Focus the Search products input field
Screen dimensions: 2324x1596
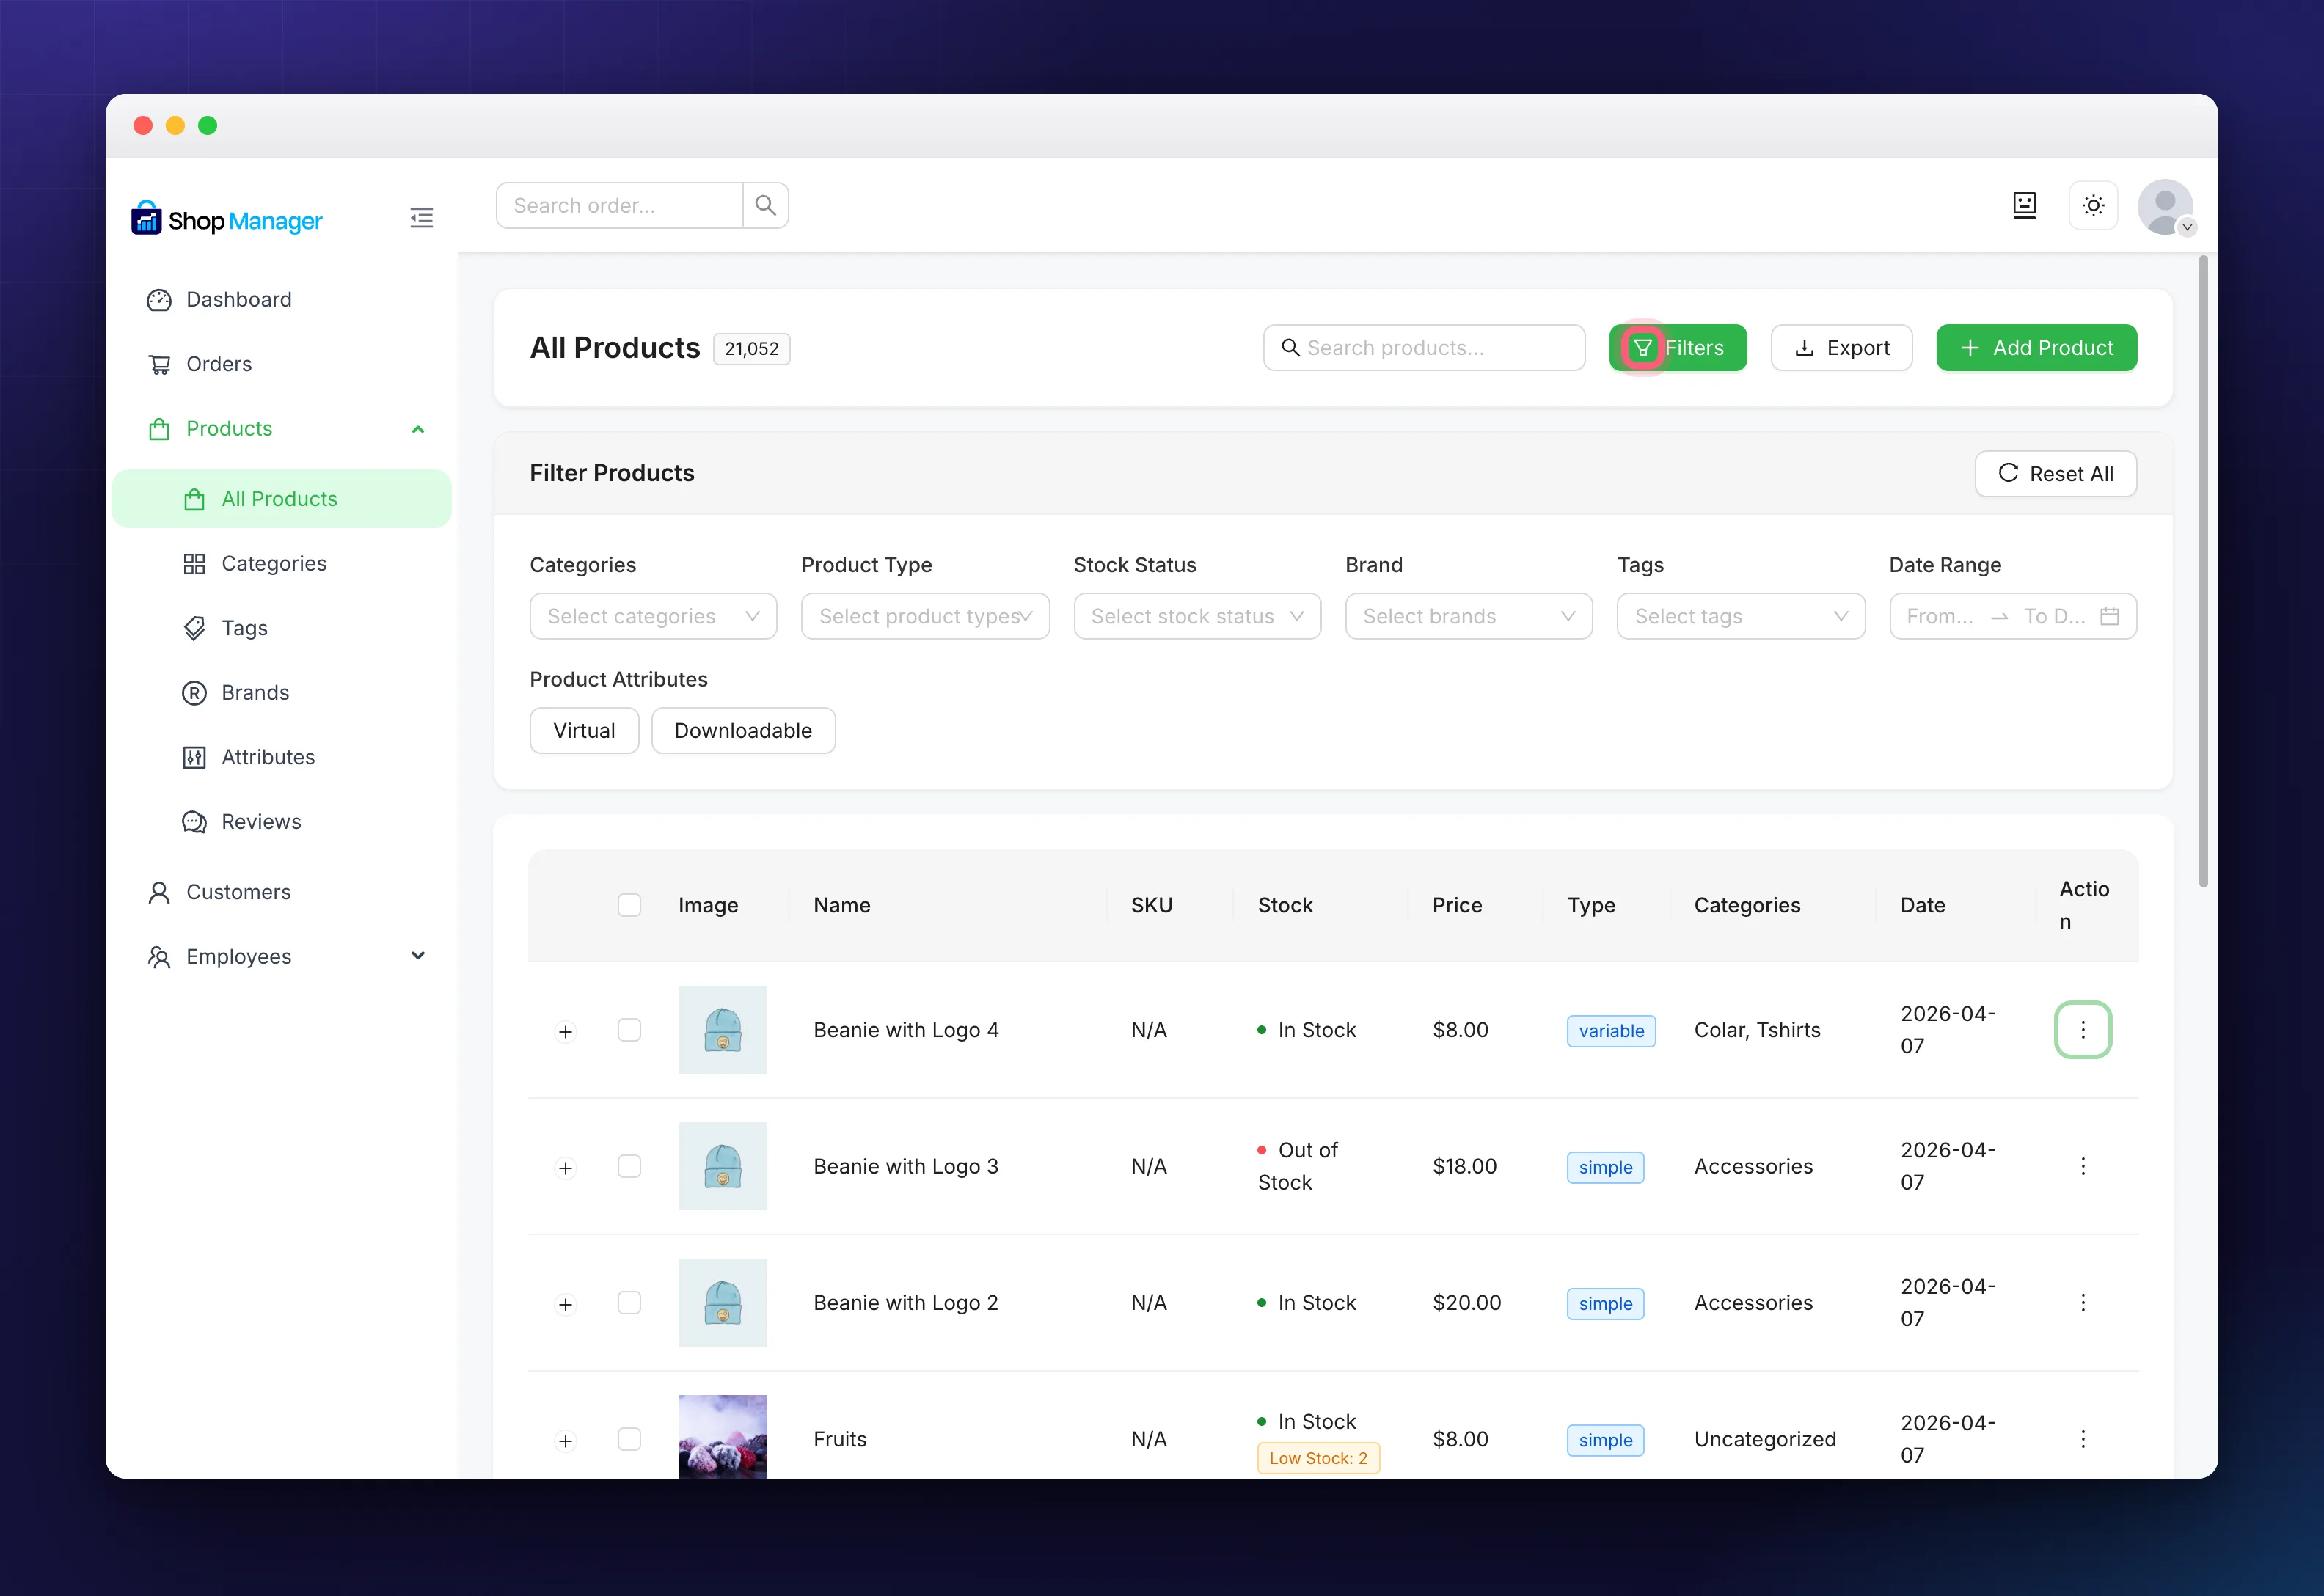pyautogui.click(x=1424, y=347)
